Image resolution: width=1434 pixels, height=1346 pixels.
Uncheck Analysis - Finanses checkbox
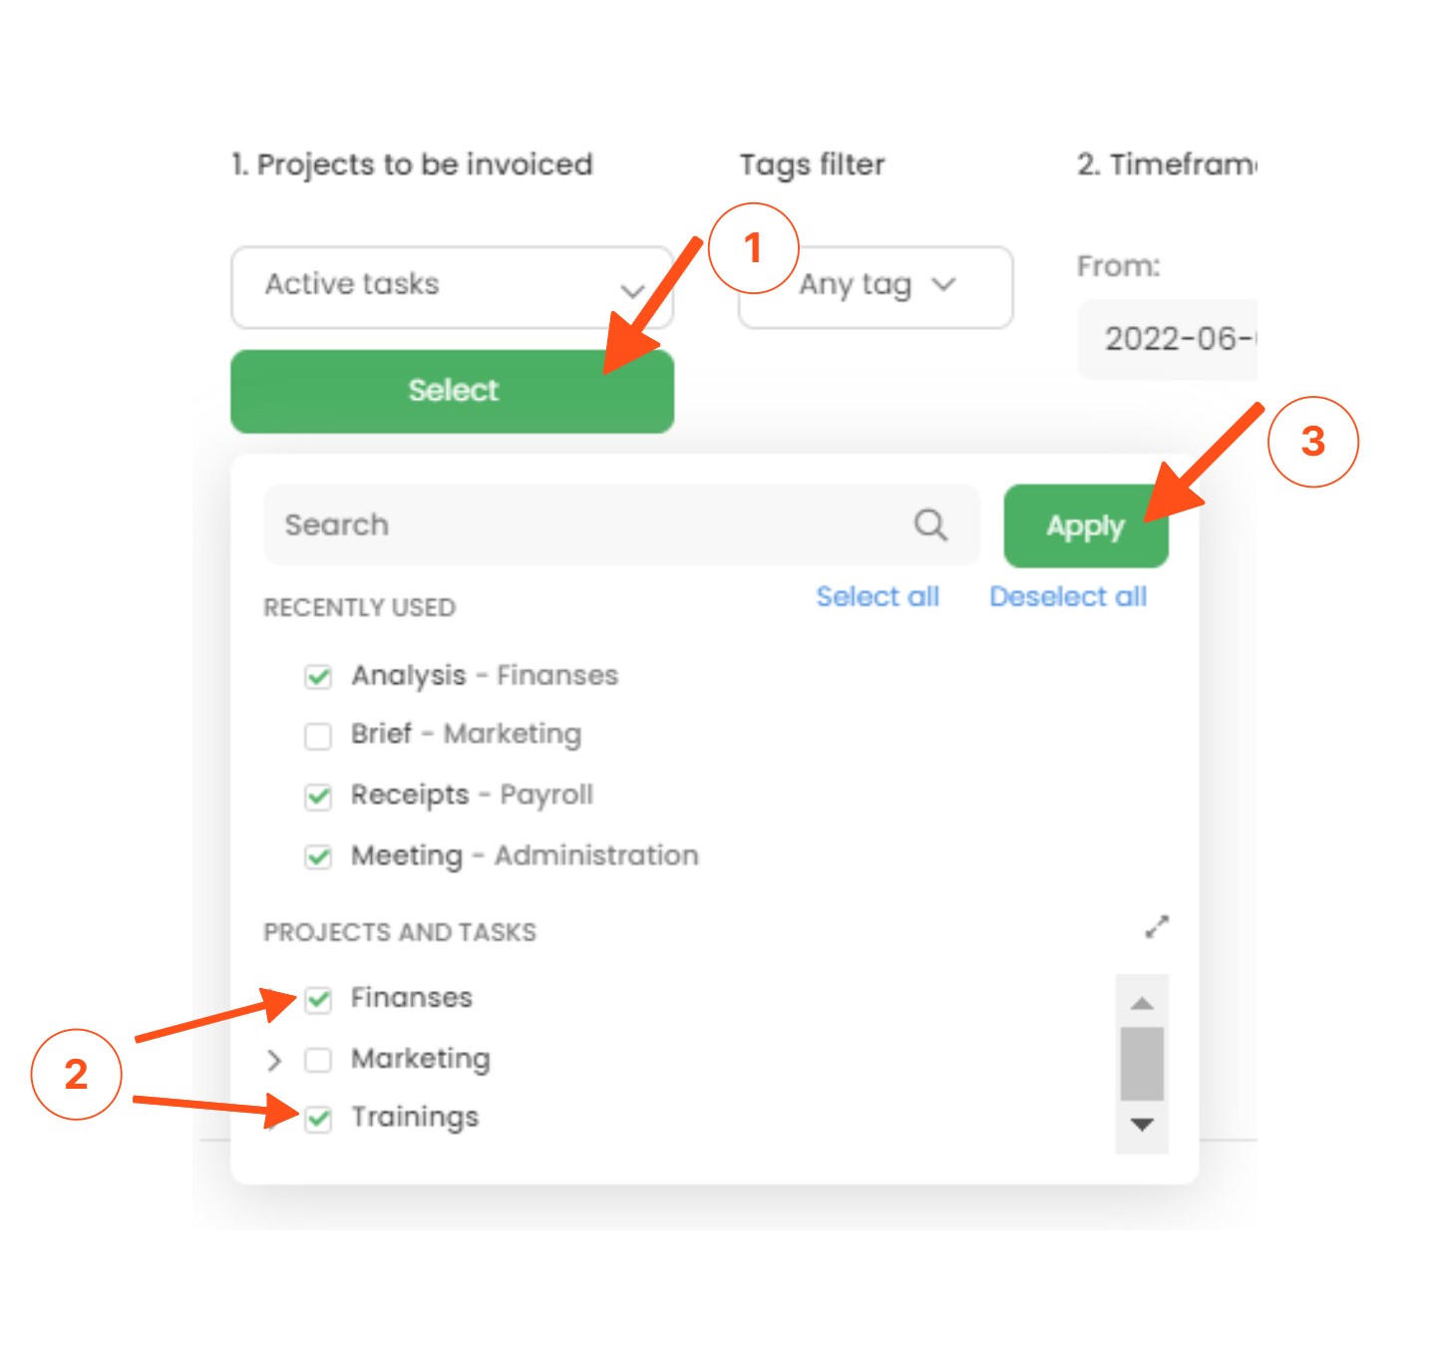pos(318,677)
